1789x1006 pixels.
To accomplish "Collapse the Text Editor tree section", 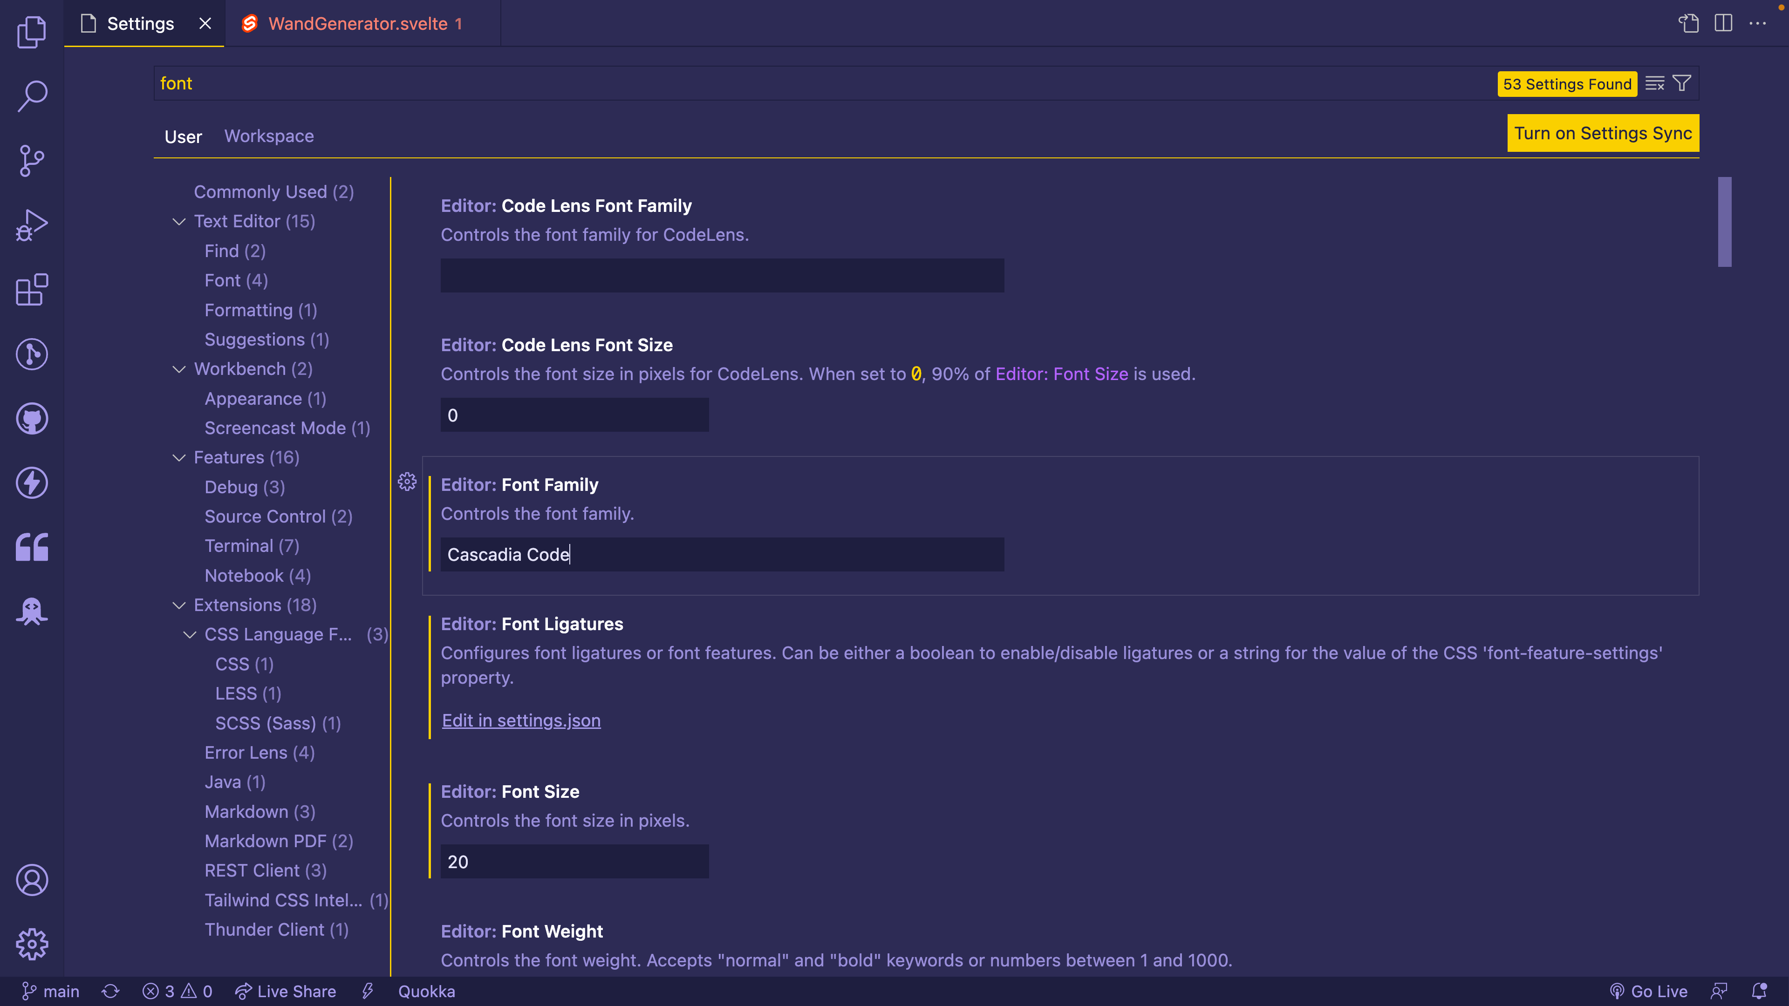I will pos(179,222).
